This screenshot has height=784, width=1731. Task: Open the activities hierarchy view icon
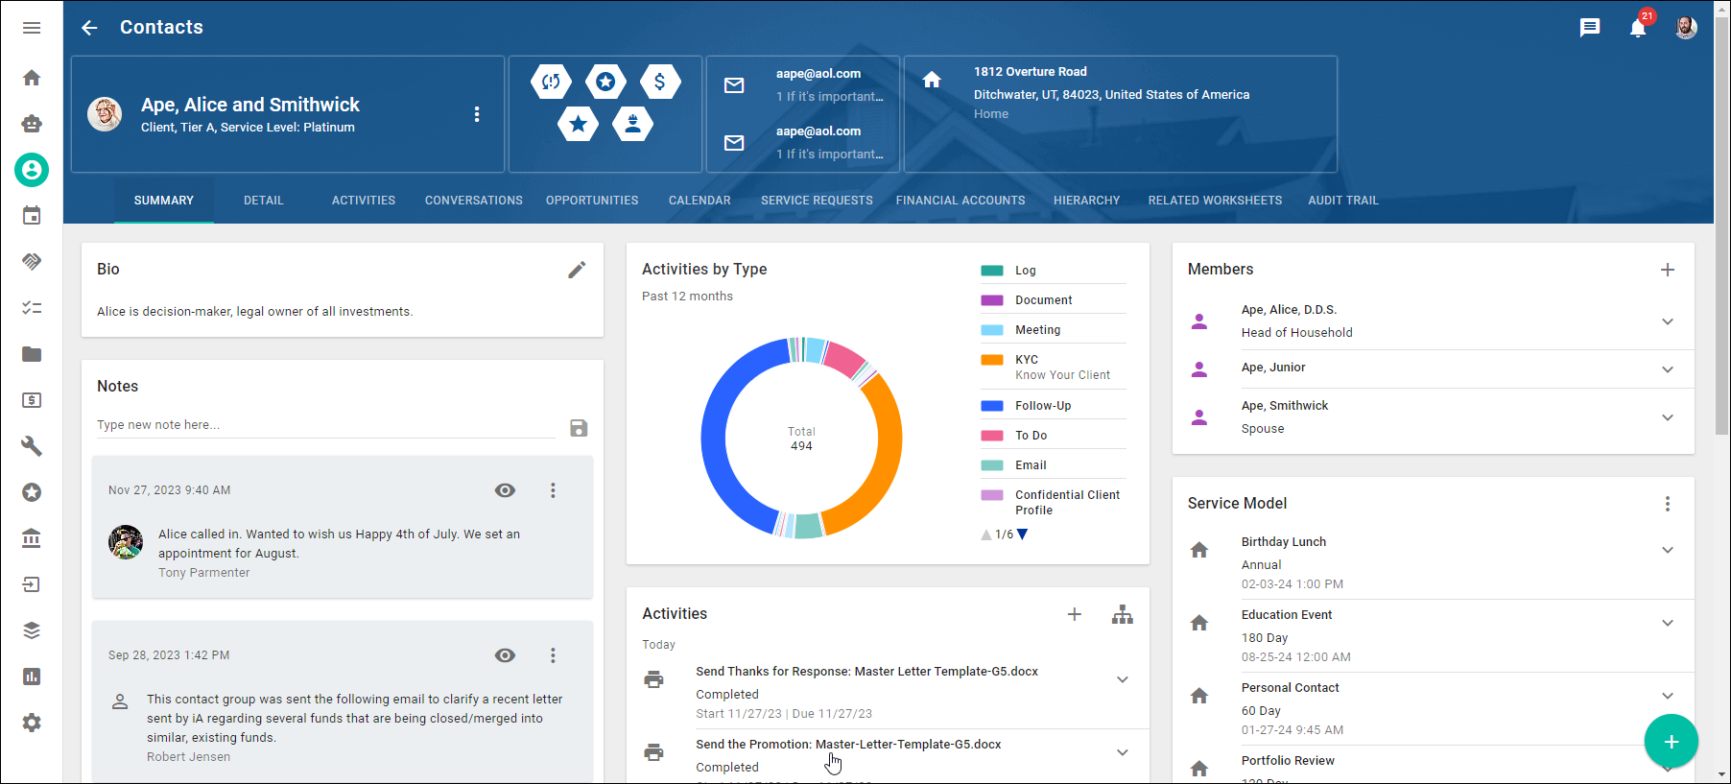(x=1123, y=615)
